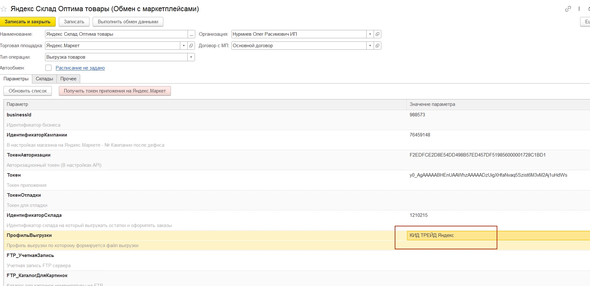Enable the Автообмен checkbox
Viewport: 590px width, 286px height.
coord(48,68)
